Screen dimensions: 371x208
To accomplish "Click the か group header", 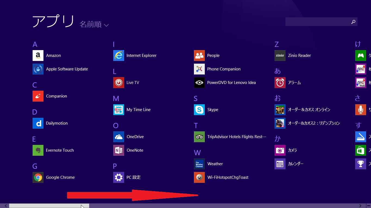I will click(x=278, y=139).
